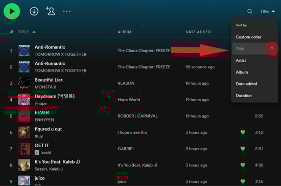Choose Title in Sort by menu
281x186 pixels.
tap(249, 49)
